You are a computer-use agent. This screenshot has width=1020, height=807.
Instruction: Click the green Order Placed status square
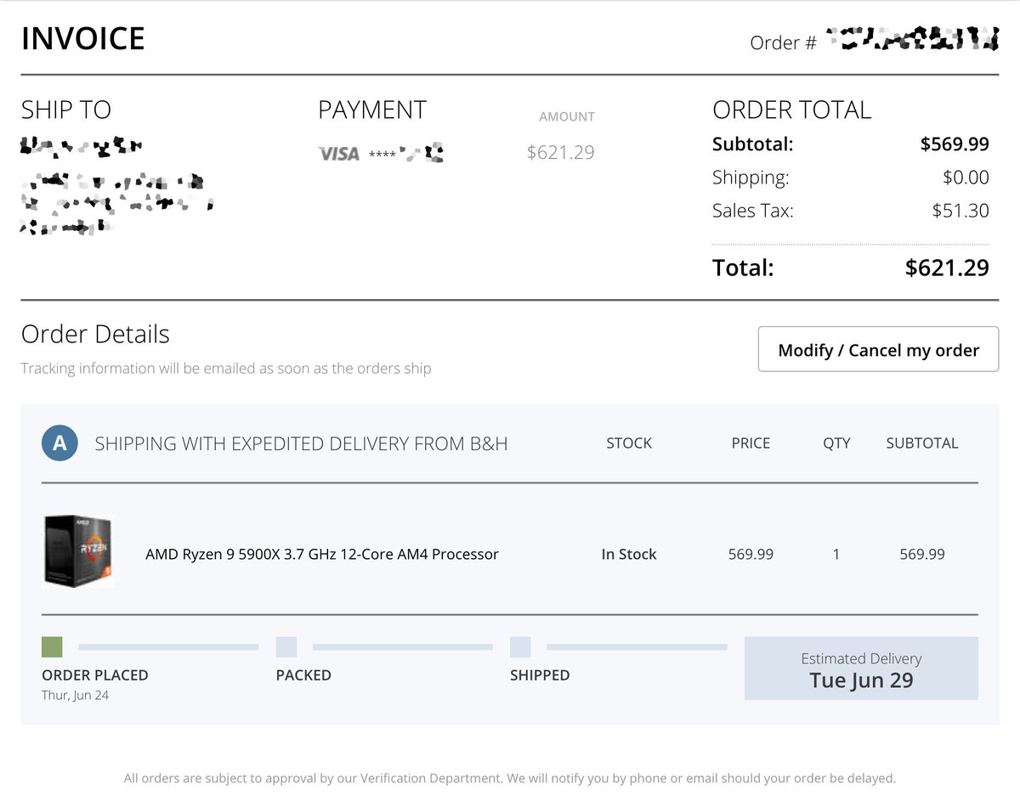click(52, 647)
